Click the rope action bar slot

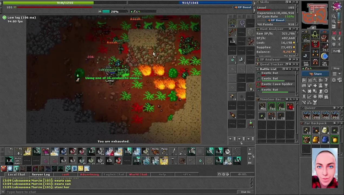coord(182,161)
